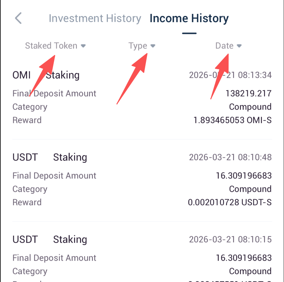Click the 1.893465053 OMI-S reward

click(232, 120)
